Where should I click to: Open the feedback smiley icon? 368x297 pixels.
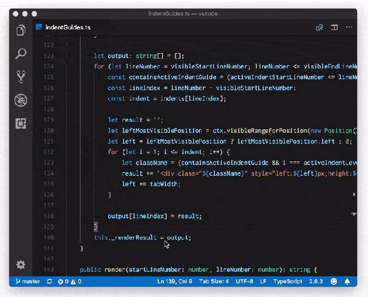(333, 281)
